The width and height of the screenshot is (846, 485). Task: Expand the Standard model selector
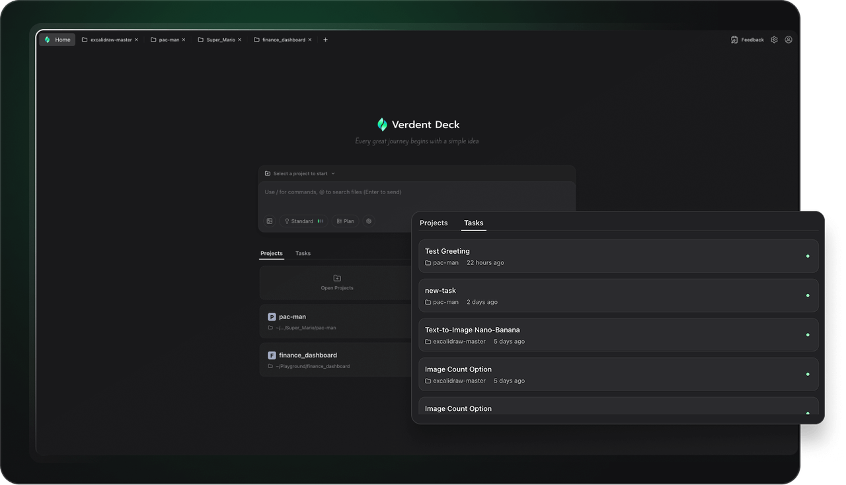tap(303, 221)
